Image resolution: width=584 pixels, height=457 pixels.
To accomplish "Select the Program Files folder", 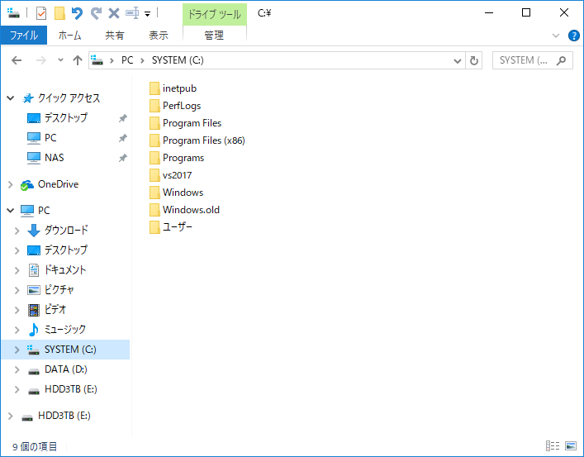I will (192, 123).
